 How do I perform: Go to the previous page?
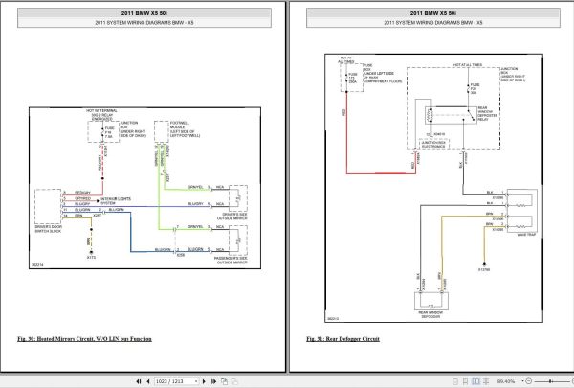coord(148,381)
